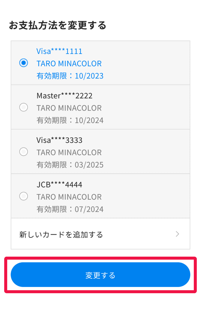Pick the JCB ending 4444 radio button

click(23, 196)
